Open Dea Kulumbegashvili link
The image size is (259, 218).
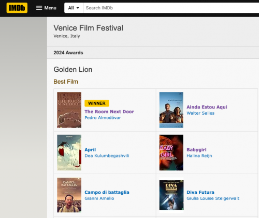pyautogui.click(x=107, y=155)
